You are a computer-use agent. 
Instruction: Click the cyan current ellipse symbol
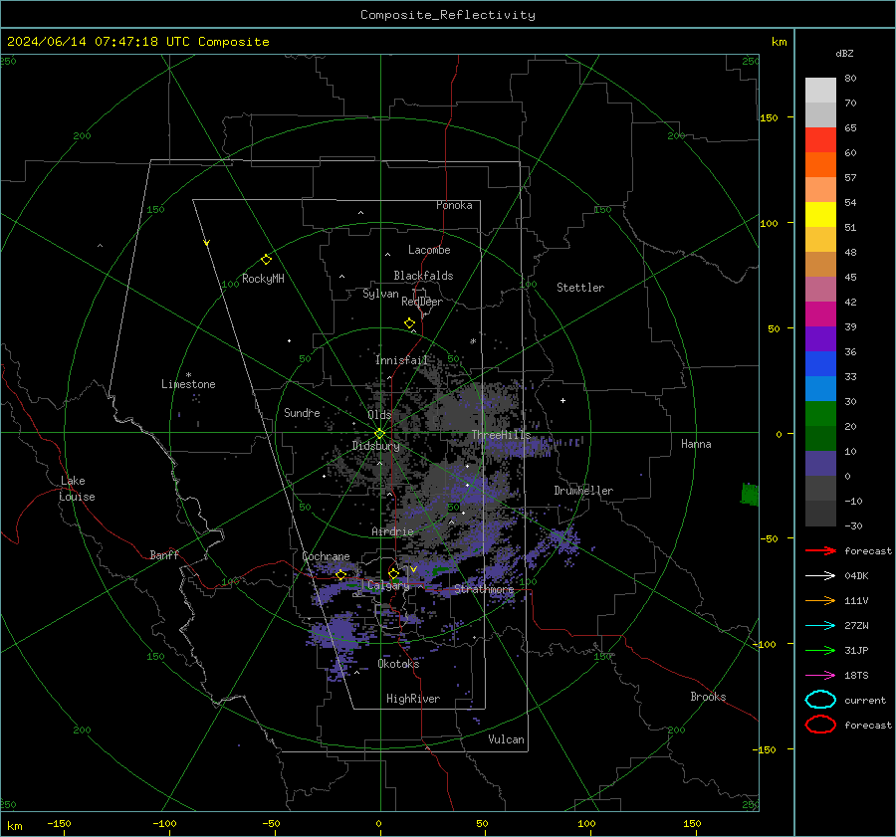pyautogui.click(x=820, y=700)
